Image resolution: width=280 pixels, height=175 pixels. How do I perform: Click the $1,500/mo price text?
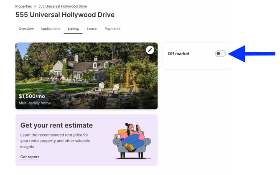32,96
